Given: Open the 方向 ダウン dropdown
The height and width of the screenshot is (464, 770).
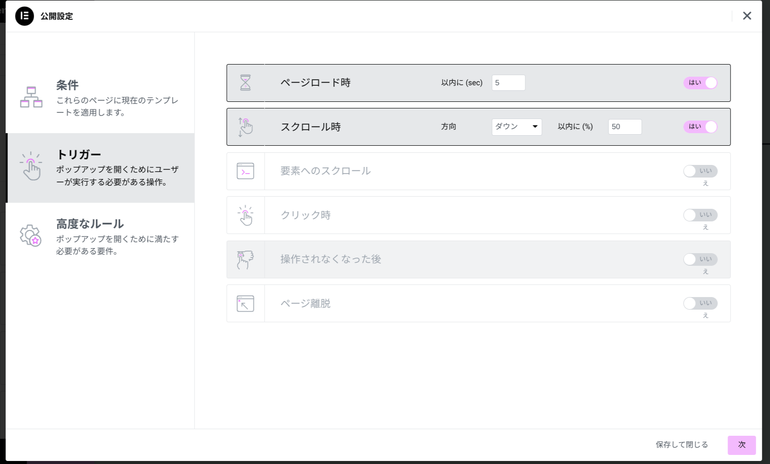Looking at the screenshot, I should (x=517, y=127).
